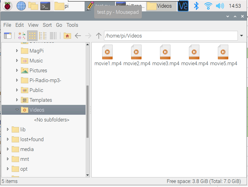Switch to compact list view
This screenshot has width=248, height=187.
43,36
